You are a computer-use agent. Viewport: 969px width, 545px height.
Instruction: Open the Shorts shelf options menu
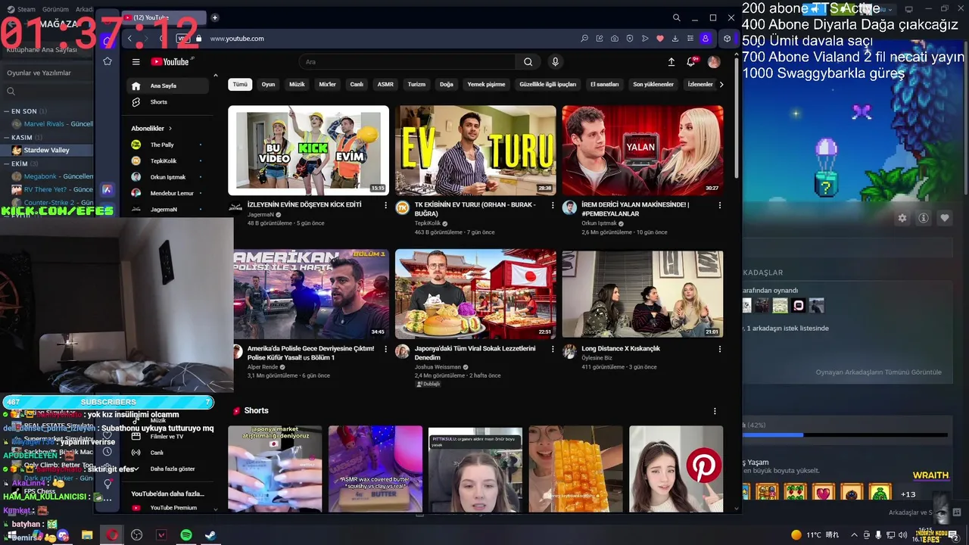coord(715,411)
